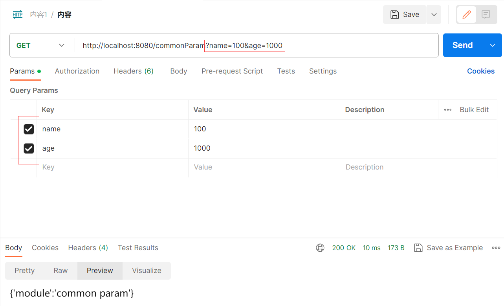Click the response text {'module':'common param'}

[x=72, y=293]
